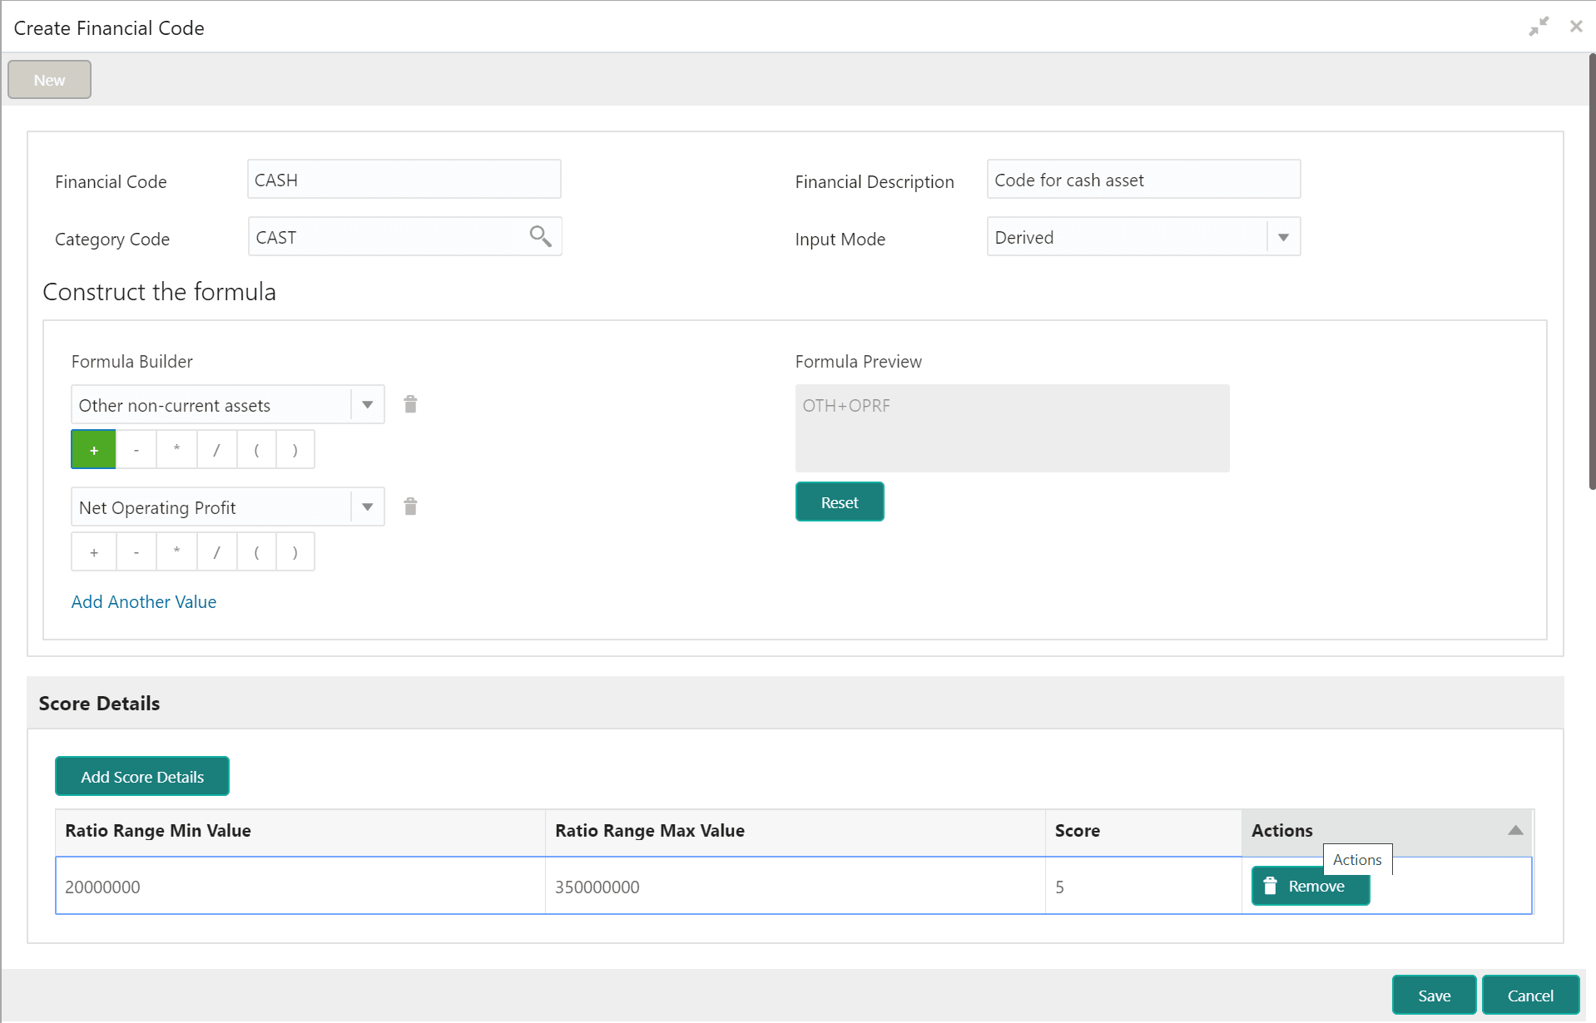Click the Add Another Value link
This screenshot has width=1596, height=1023.
[x=144, y=602]
